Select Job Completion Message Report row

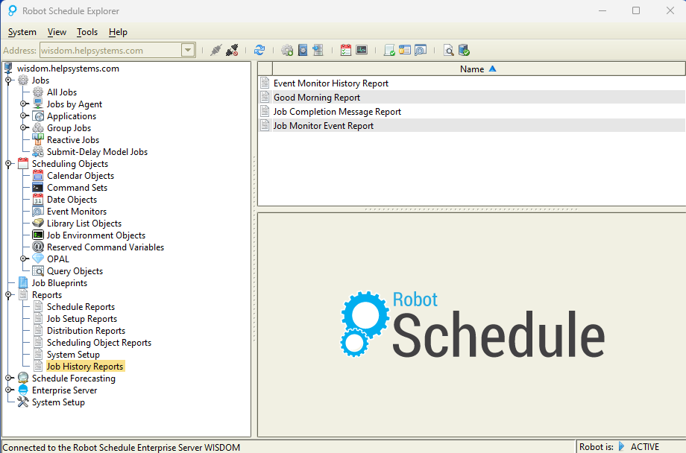(471, 112)
